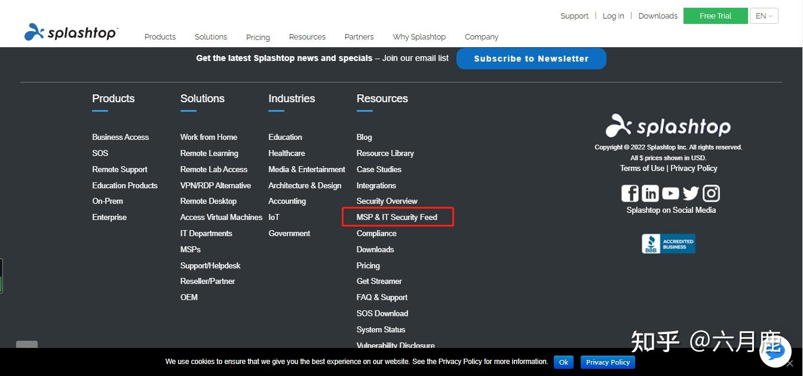Open the MSPs link
The height and width of the screenshot is (376, 803).
[191, 249]
